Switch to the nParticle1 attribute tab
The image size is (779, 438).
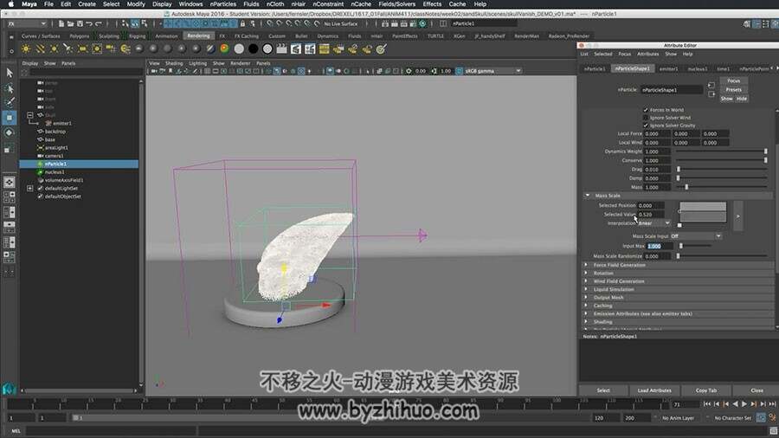pos(595,68)
